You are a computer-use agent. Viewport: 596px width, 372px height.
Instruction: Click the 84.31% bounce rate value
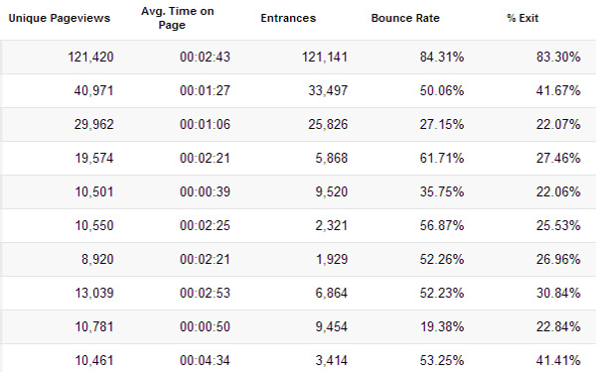pos(442,57)
